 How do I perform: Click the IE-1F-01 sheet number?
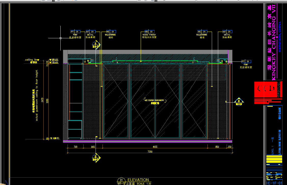tap(275, 183)
